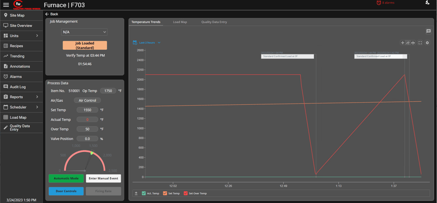Select the horizontal zoom tool

point(413,43)
